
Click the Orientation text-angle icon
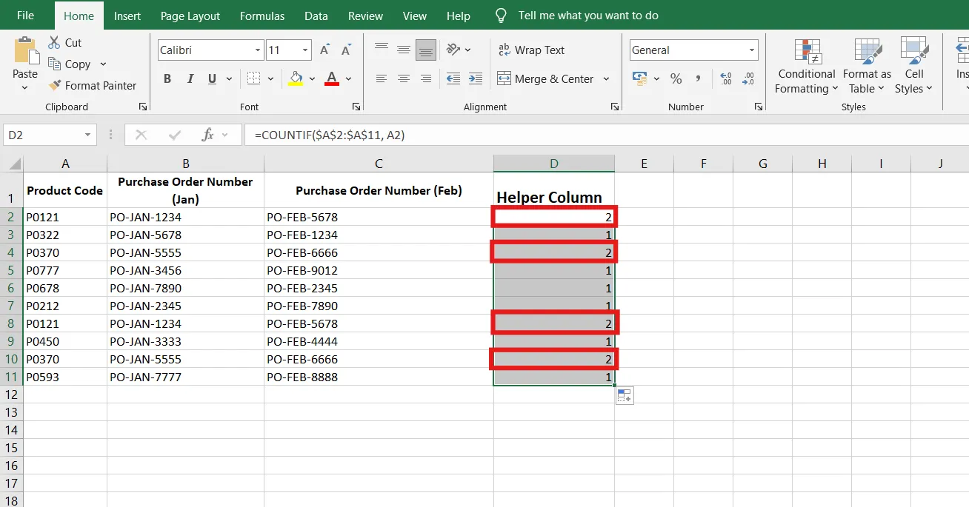coord(452,50)
